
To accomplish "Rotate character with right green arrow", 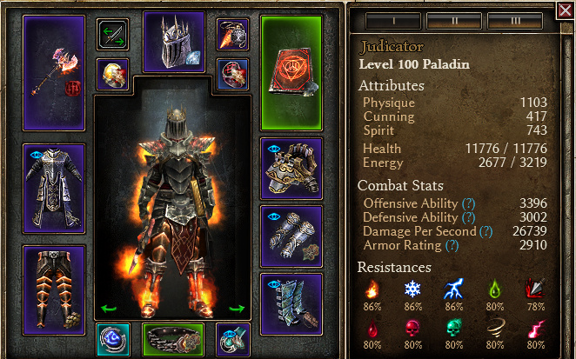I will [237, 309].
